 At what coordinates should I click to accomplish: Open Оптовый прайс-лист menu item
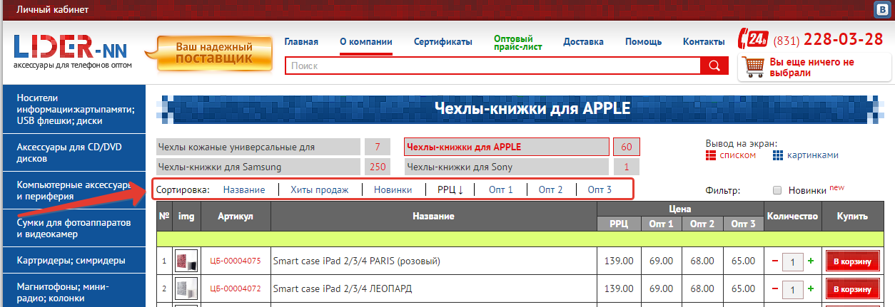[x=517, y=42]
